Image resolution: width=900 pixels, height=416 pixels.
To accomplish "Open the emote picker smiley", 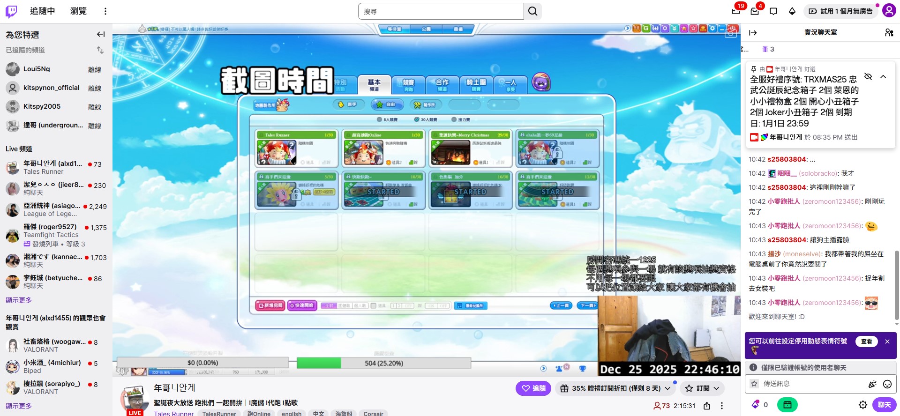I will [887, 384].
